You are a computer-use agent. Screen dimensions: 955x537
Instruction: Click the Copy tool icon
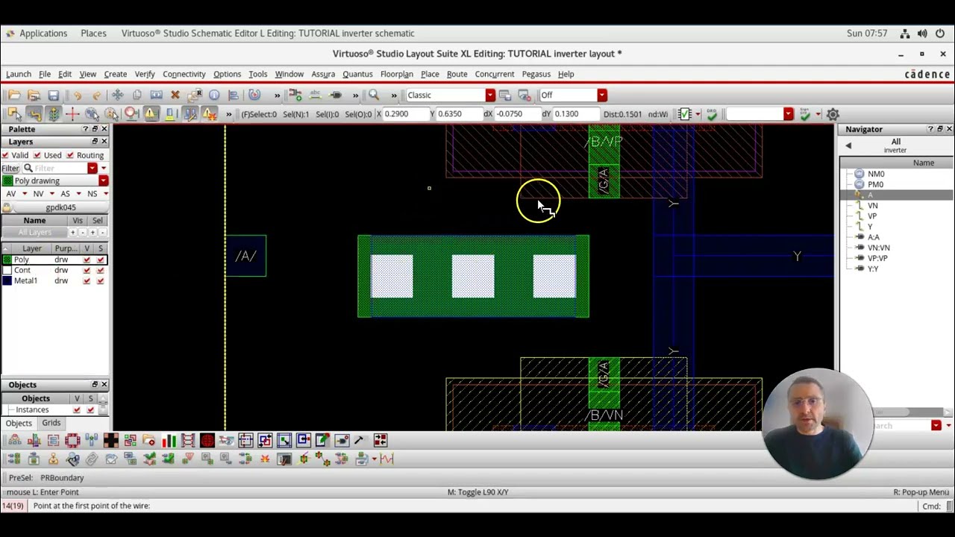coord(137,95)
